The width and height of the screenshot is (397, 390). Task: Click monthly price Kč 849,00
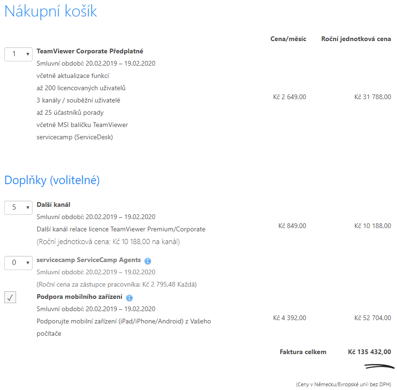click(x=292, y=226)
